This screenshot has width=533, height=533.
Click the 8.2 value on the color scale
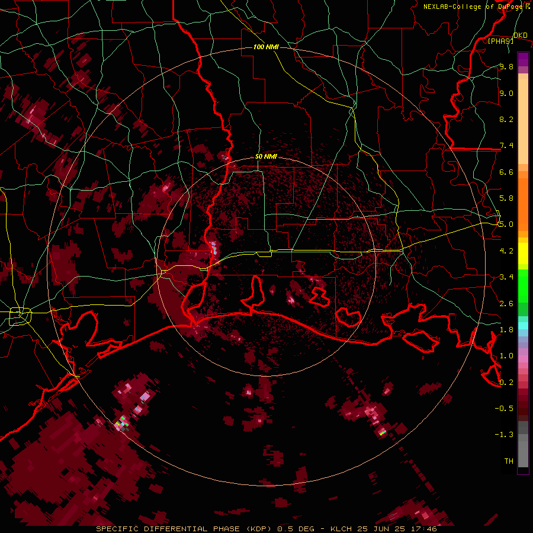click(506, 119)
